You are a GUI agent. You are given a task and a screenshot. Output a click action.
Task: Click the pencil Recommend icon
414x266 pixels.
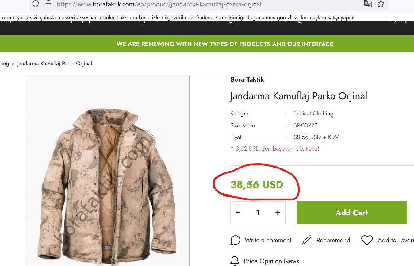coord(307,240)
